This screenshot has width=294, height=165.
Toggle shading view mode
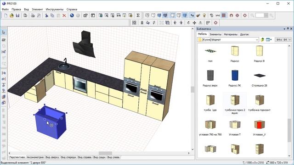(x=185, y=16)
